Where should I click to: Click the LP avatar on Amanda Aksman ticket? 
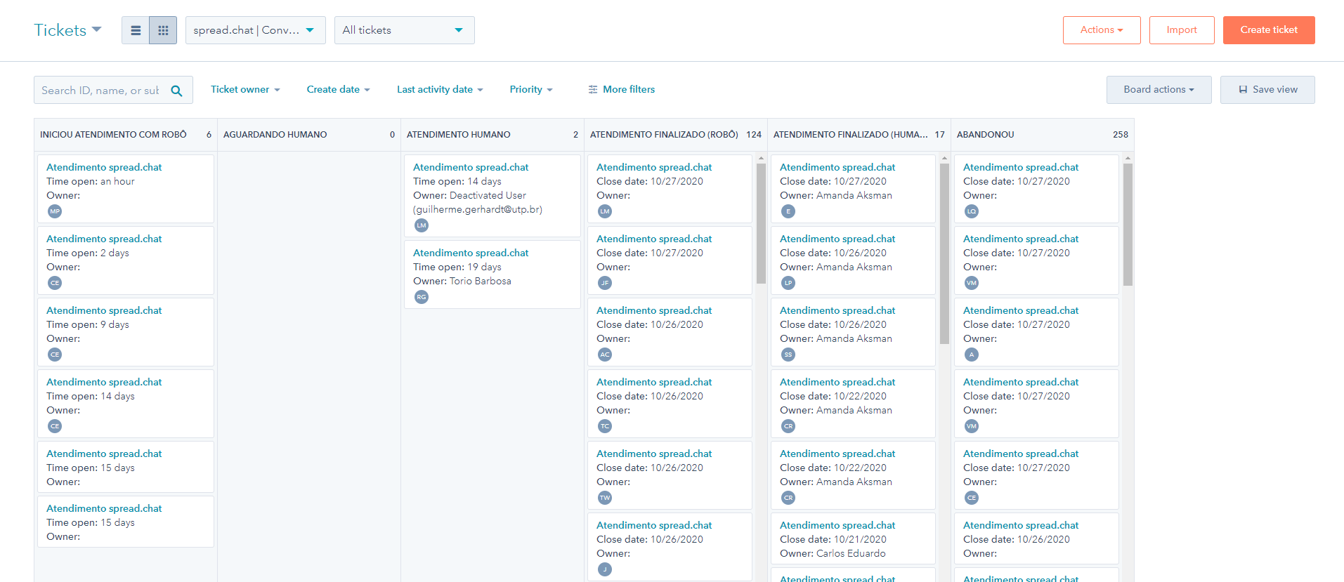(x=788, y=283)
